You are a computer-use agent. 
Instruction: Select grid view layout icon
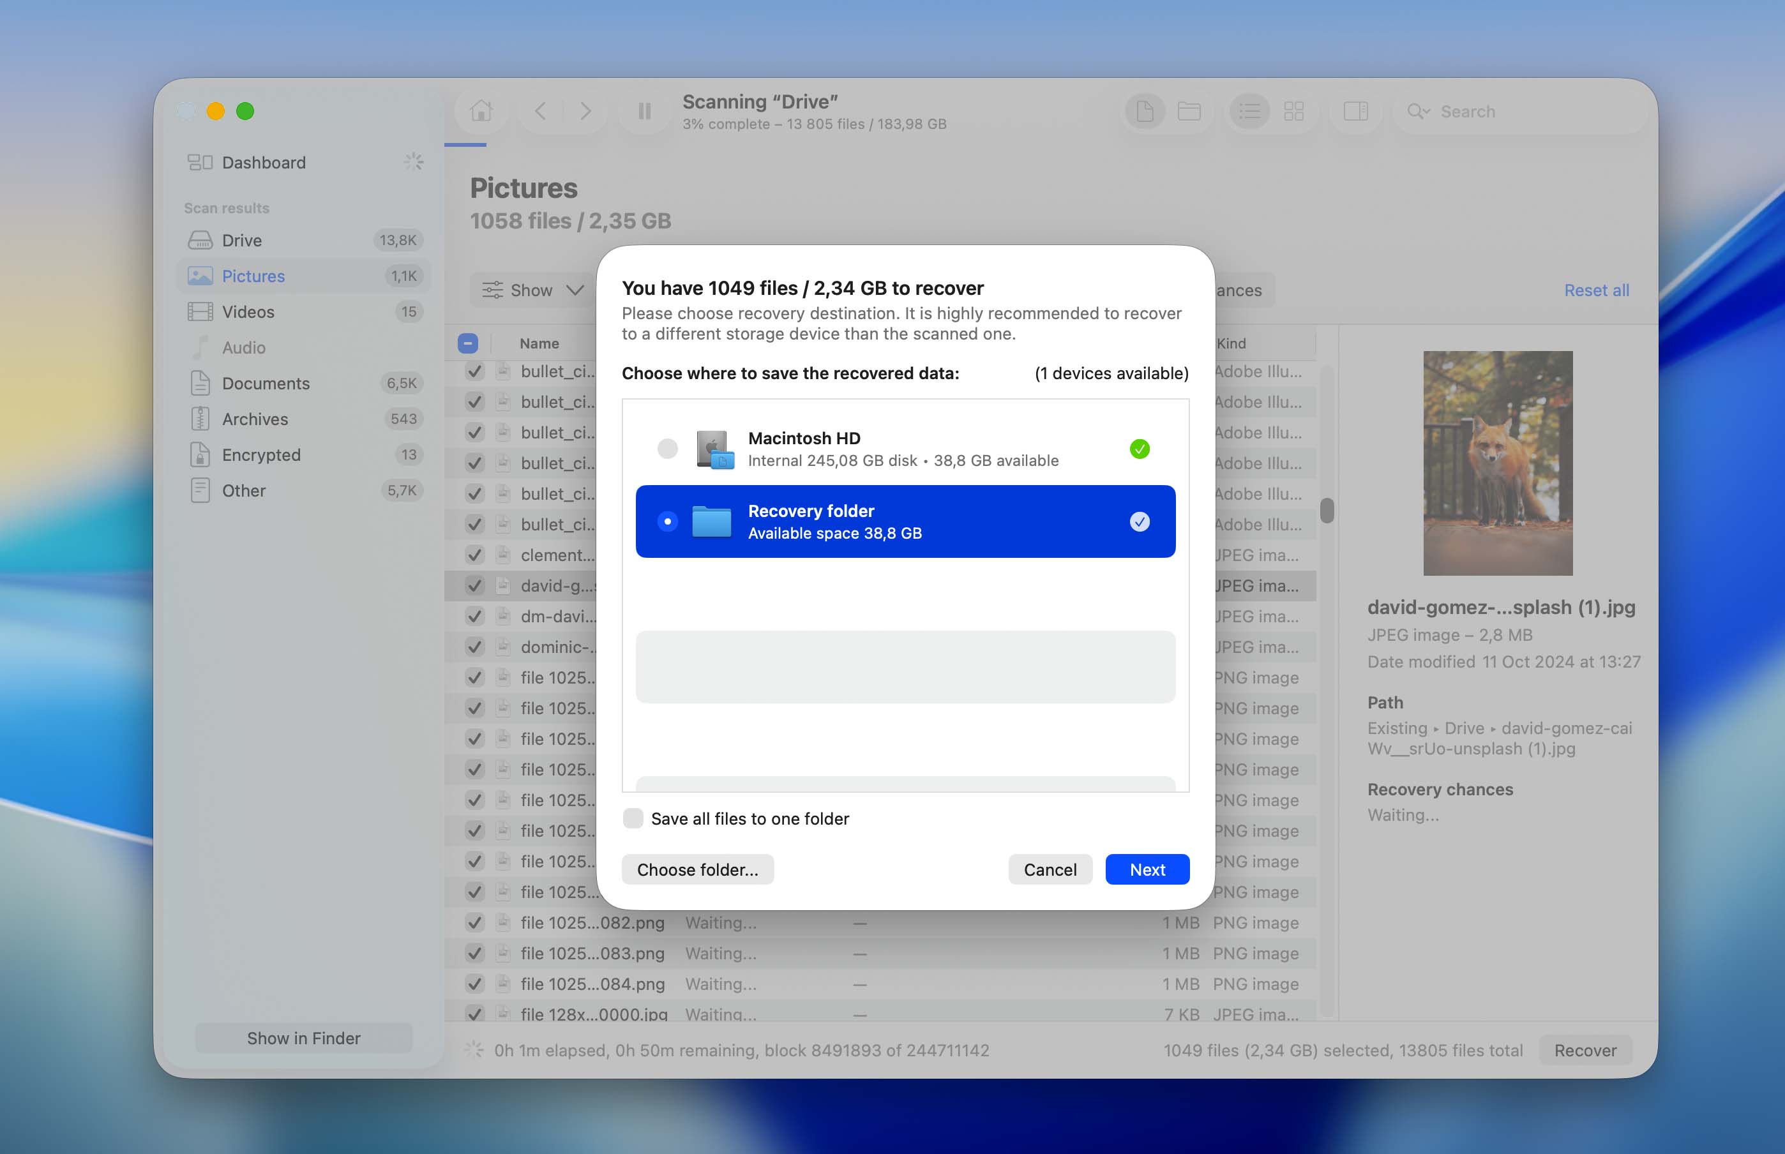pos(1293,112)
